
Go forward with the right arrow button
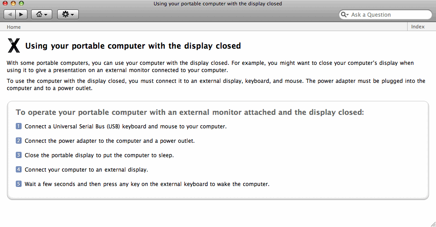coord(21,14)
